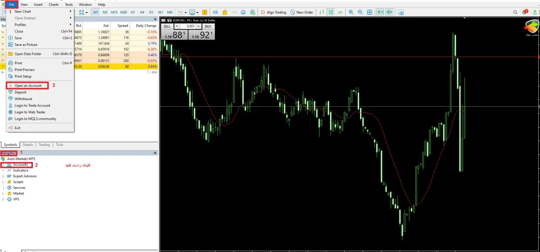Close the Navigator panel
540x252 pixels.
click(156, 153)
